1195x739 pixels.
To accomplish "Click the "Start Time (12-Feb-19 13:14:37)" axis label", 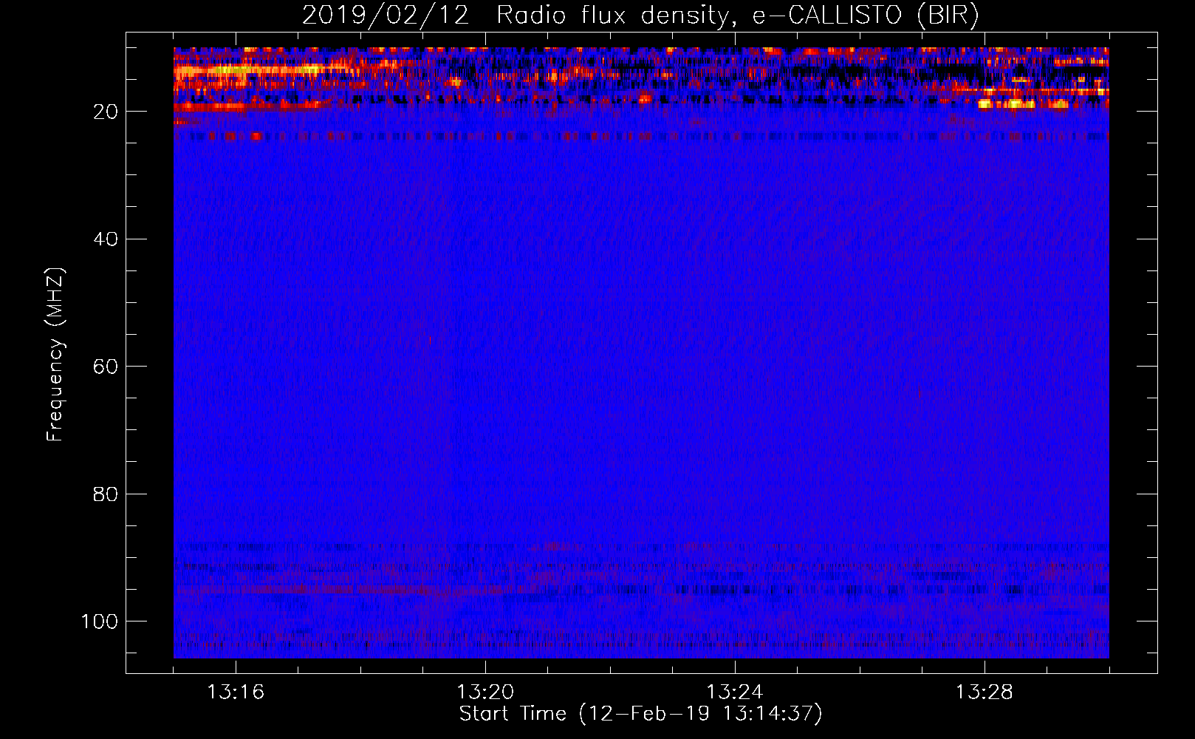I will click(x=640, y=714).
